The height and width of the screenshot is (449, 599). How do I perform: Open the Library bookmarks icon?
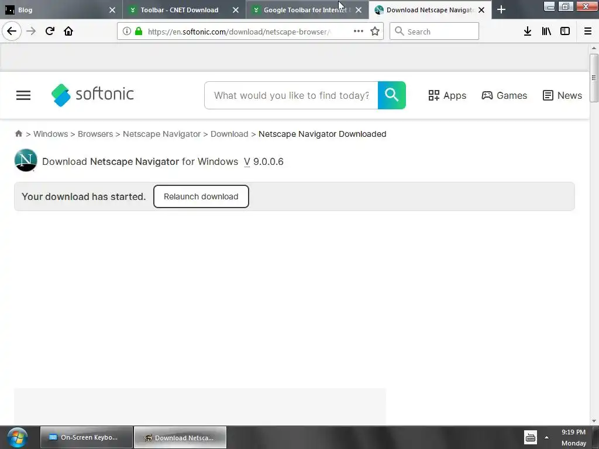tap(546, 32)
